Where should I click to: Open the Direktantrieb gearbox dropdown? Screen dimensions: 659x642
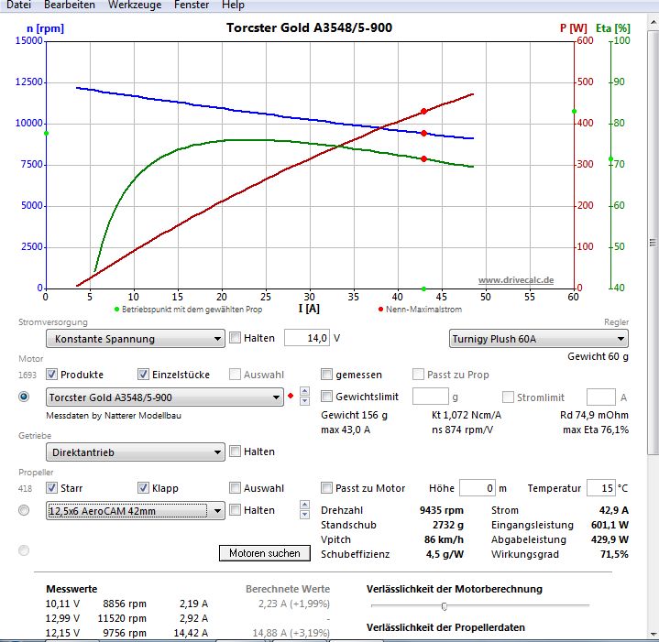(x=136, y=452)
